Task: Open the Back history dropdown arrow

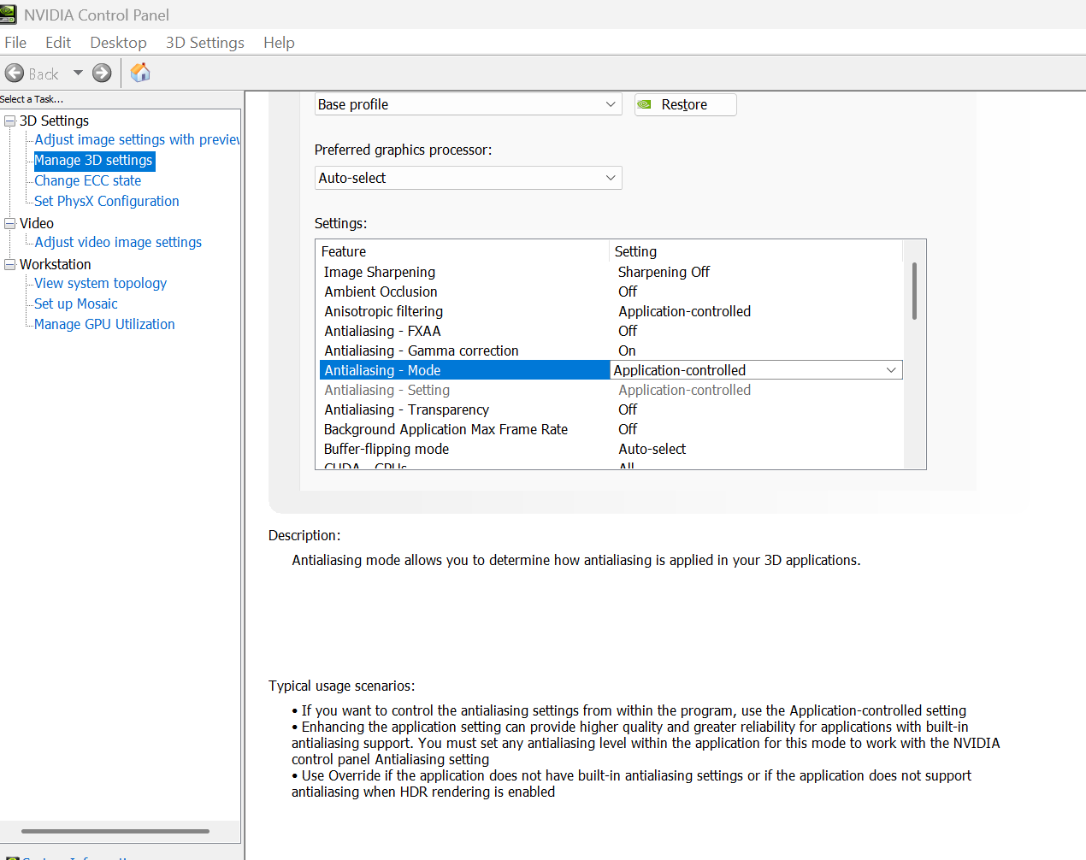Action: (78, 74)
